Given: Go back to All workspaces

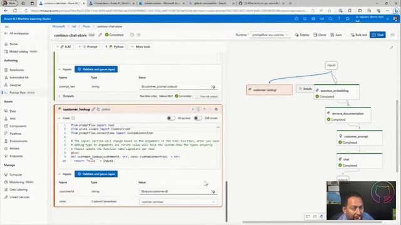Looking at the screenshot, I should tap(17, 33).
